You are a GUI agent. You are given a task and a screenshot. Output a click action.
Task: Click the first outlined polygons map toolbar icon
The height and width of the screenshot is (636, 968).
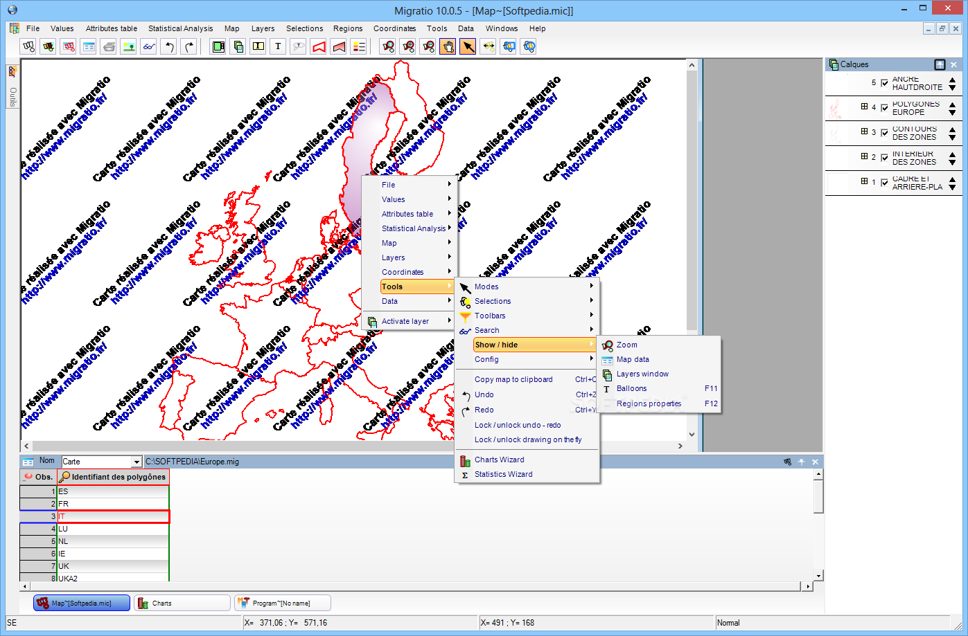pos(28,46)
